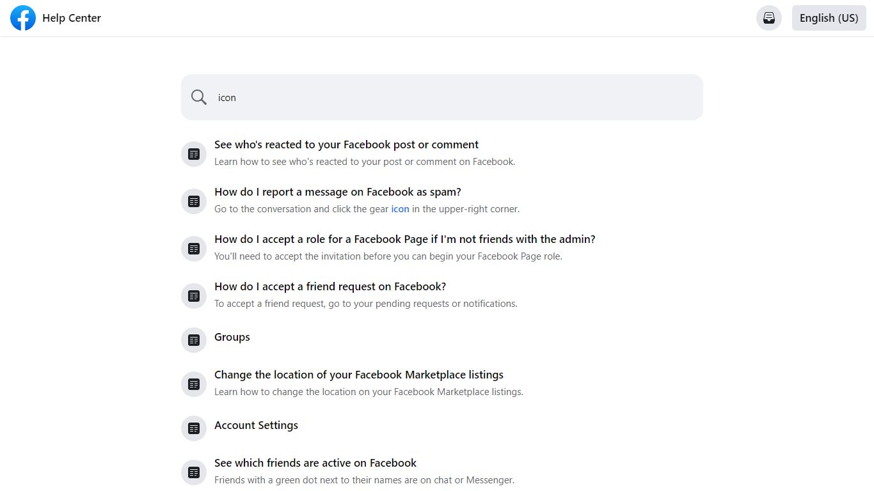Click the search magnifier icon
The height and width of the screenshot is (491, 874).
click(x=199, y=97)
